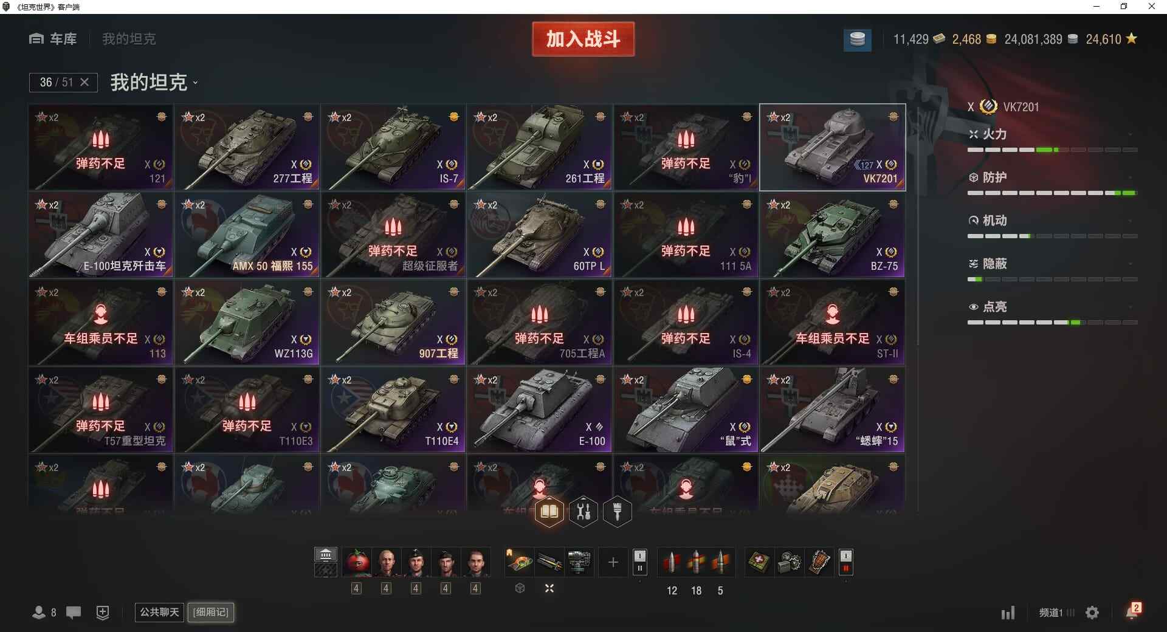The height and width of the screenshot is (632, 1167).
Task: Expand the 机动 mobility stat row
Action: pyautogui.click(x=1052, y=221)
